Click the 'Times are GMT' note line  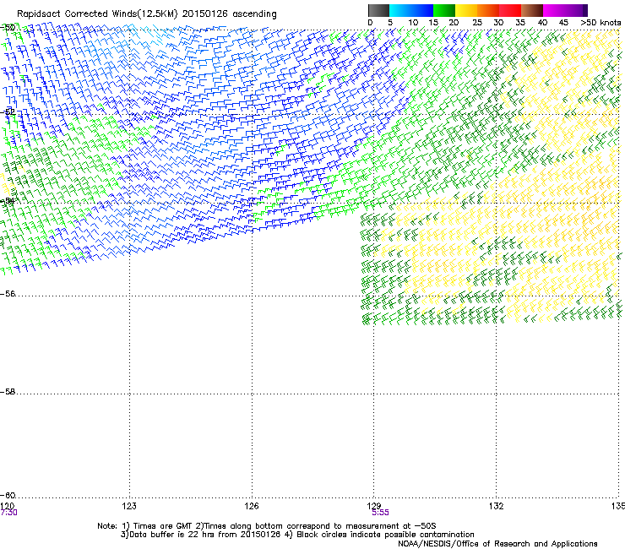tap(266, 526)
